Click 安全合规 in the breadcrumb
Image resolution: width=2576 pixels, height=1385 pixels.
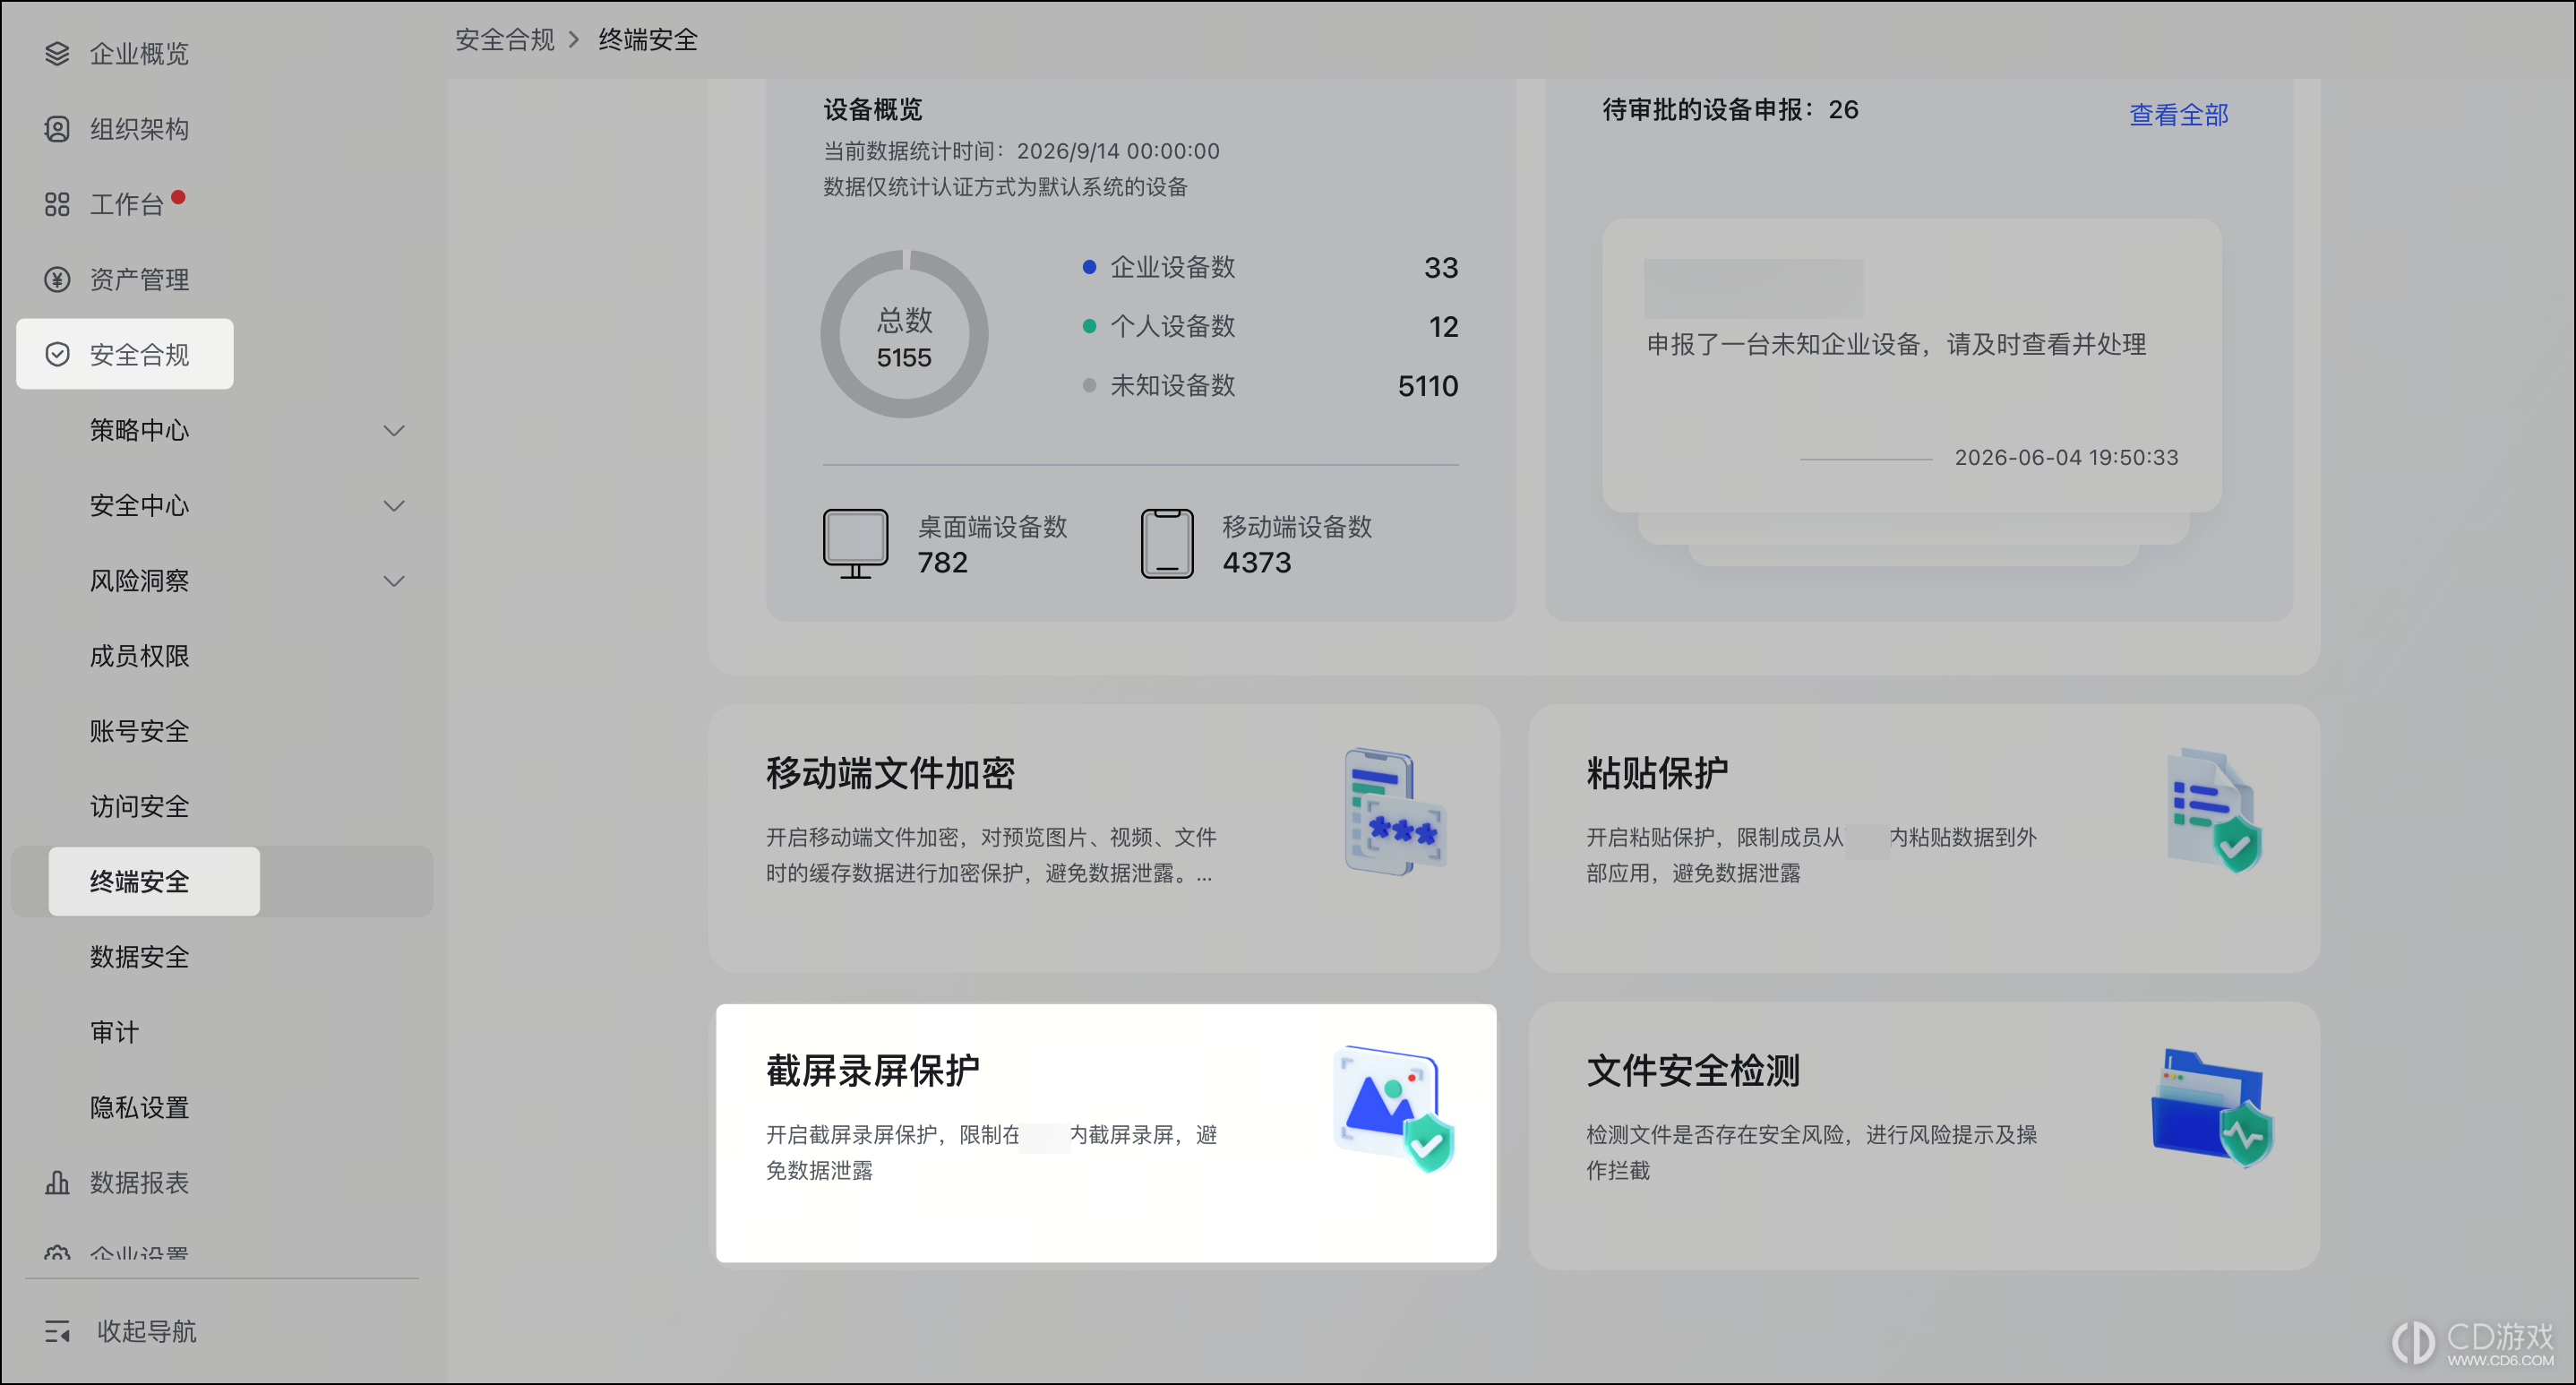click(505, 39)
